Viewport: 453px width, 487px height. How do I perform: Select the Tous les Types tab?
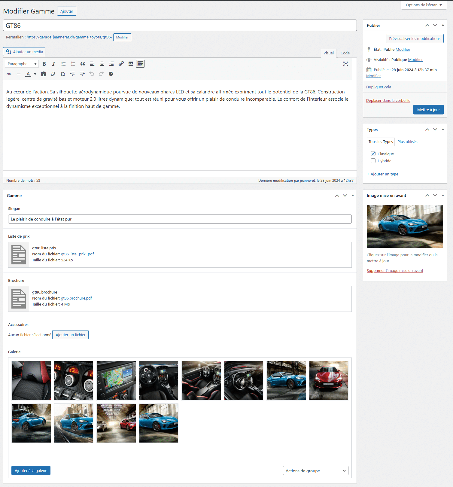pos(381,142)
